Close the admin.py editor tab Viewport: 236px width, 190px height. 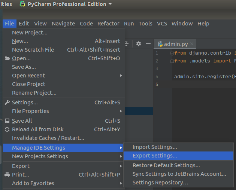192,44
